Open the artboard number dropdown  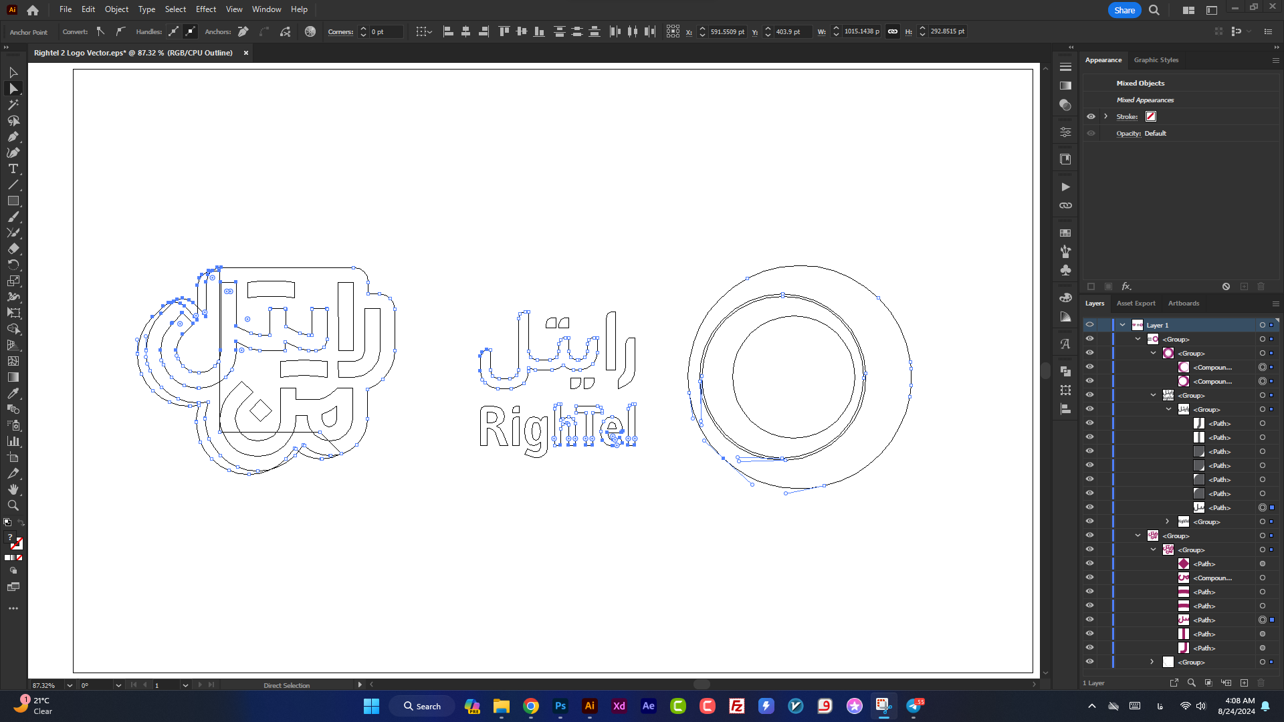[185, 685]
